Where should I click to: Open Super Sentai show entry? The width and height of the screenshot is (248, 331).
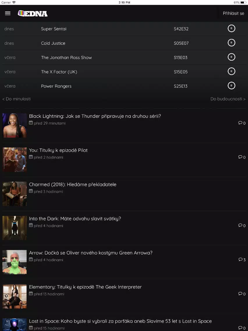[x=54, y=29]
